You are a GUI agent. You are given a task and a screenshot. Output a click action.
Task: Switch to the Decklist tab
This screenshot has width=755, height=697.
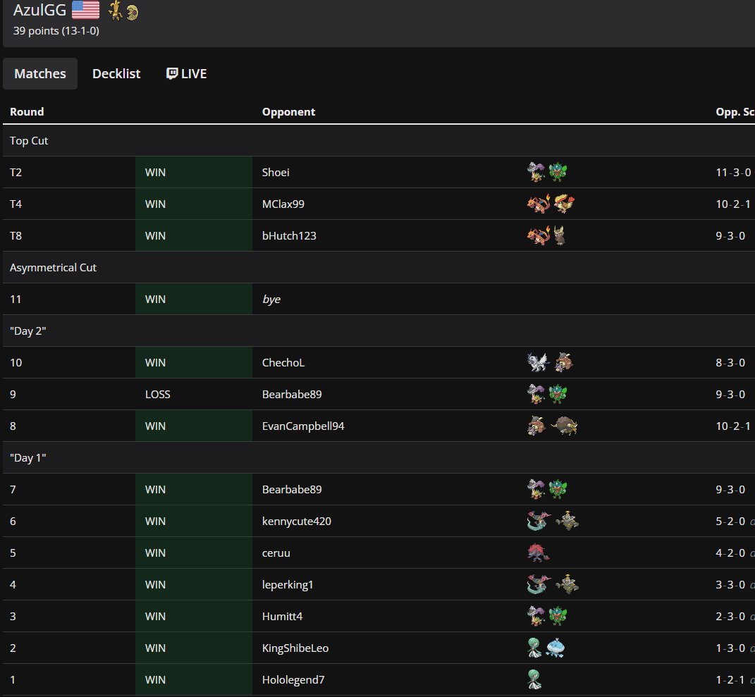tap(116, 73)
